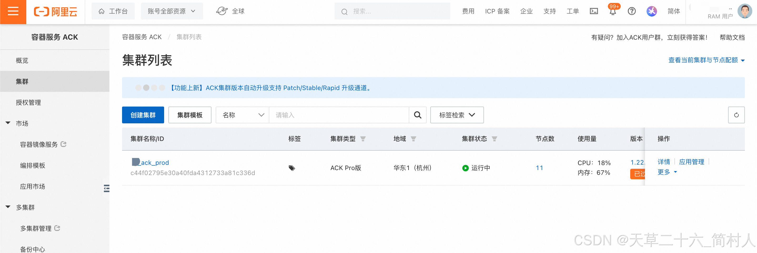The height and width of the screenshot is (253, 757).
Task: Open the 更多 actions dropdown for ack_prod
Action: point(667,172)
